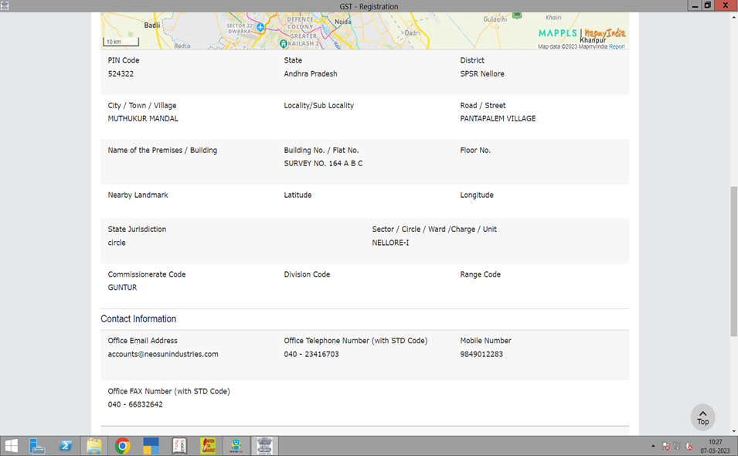Open the network status tray icon

[x=677, y=446]
